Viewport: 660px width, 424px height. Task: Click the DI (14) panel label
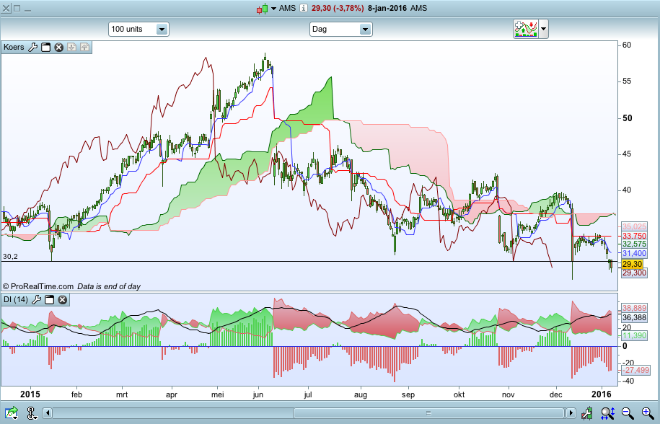16,299
